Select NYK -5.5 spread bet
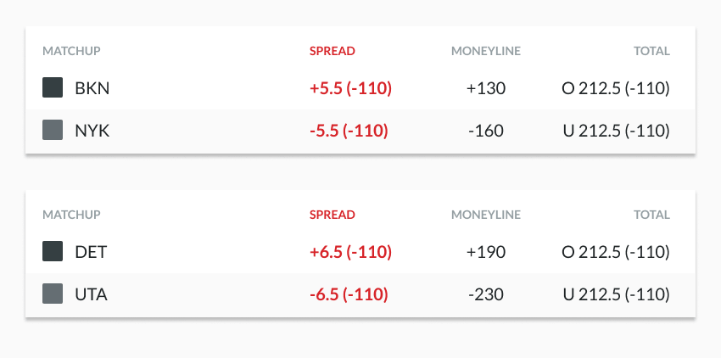 coord(349,131)
